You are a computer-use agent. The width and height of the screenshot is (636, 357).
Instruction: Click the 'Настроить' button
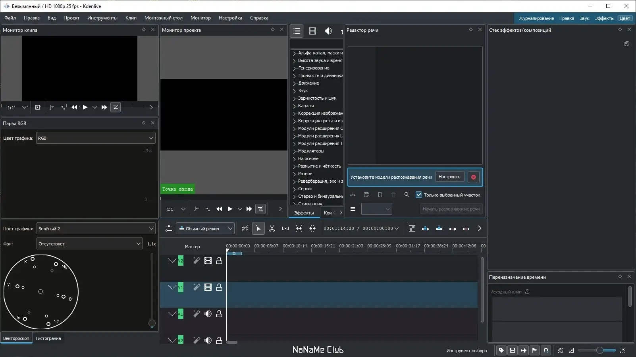449,177
